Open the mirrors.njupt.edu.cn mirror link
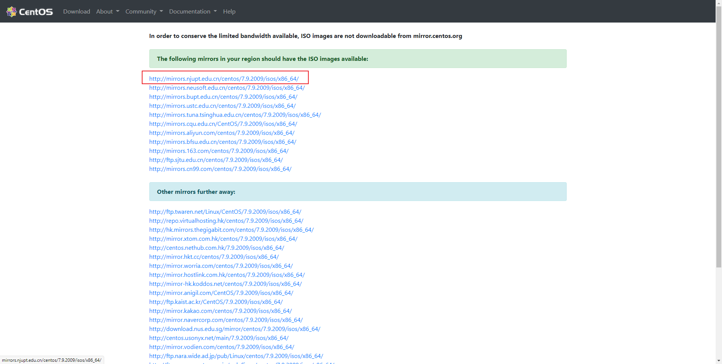722x364 pixels. click(x=224, y=79)
